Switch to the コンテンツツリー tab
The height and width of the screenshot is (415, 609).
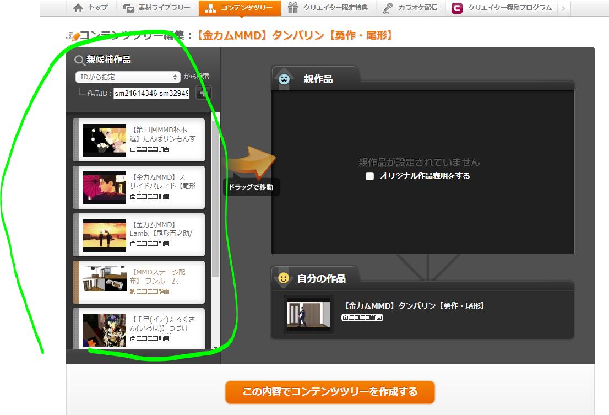(240, 8)
